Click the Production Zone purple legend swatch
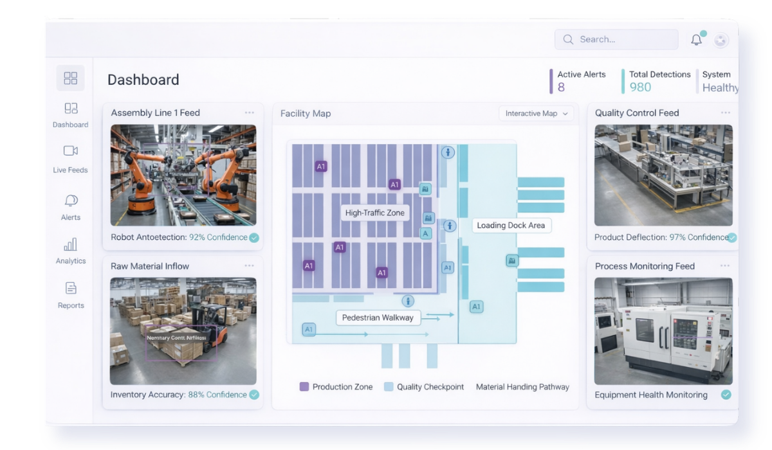The image size is (772, 450). click(x=304, y=387)
